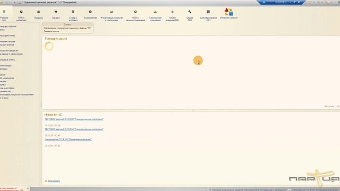Open Склад и доставка in left panel
This screenshot has width=340, height=191.
[7, 88]
